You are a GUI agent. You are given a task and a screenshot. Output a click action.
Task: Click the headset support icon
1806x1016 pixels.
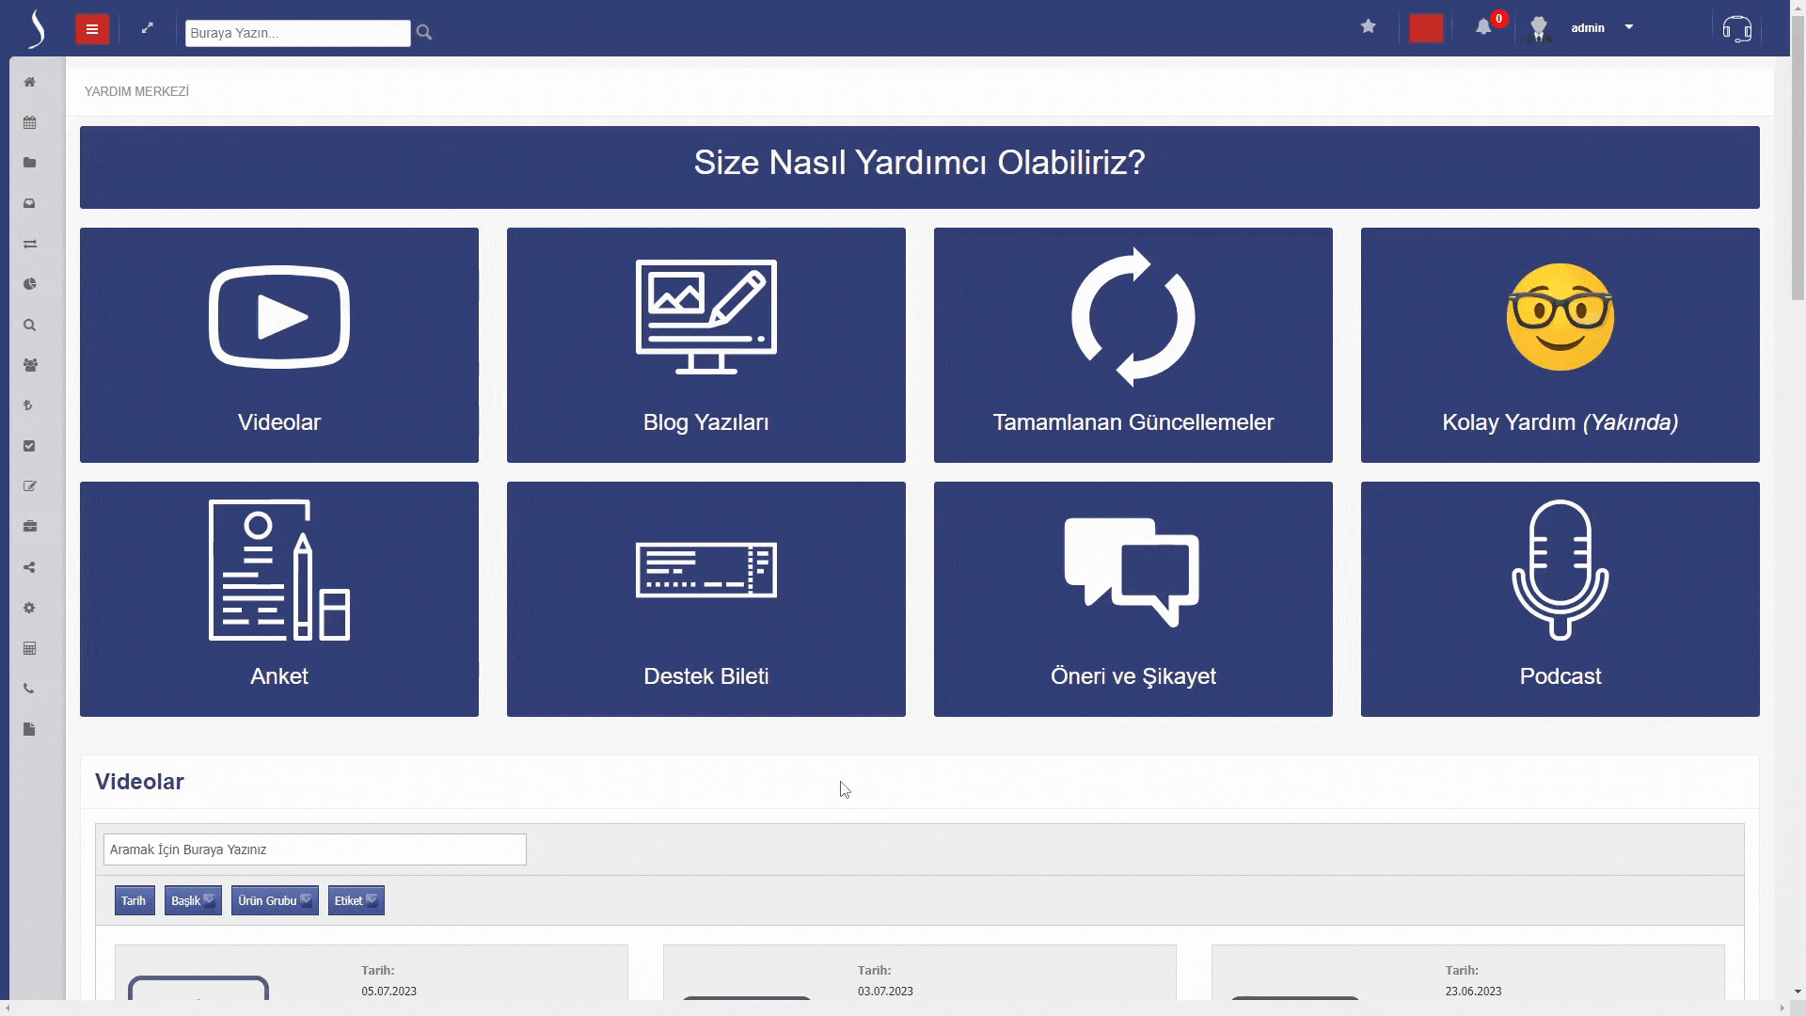coord(1736,29)
